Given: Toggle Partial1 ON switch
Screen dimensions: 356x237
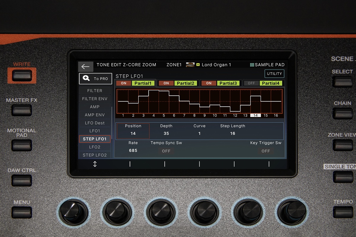Looking at the screenshot, I should 124,83.
